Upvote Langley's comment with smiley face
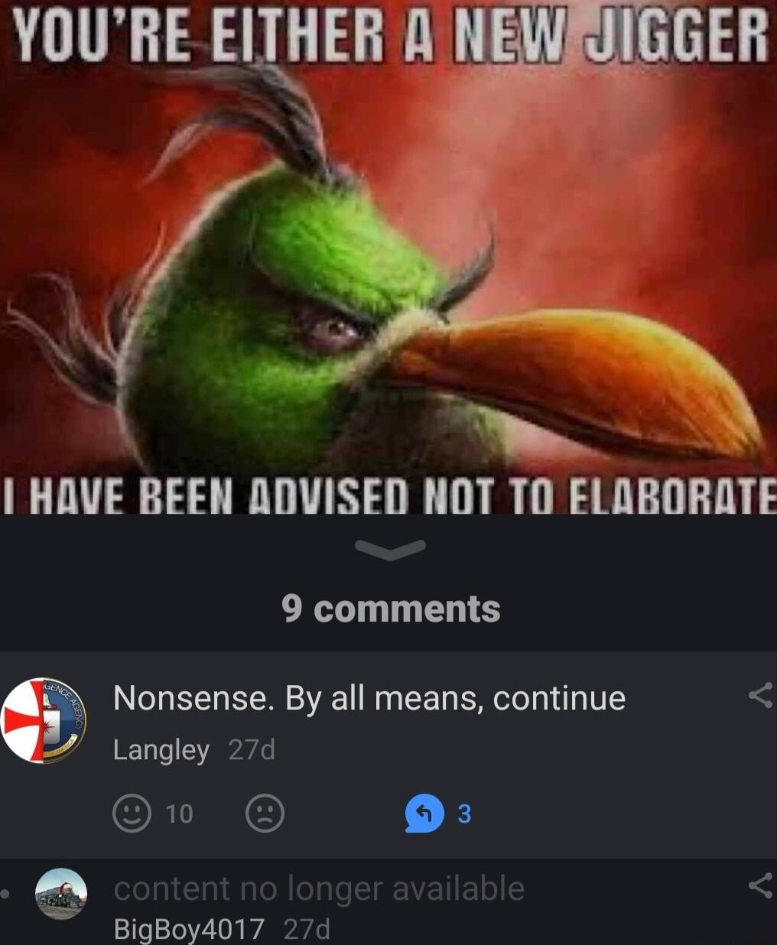Viewport: 777px width, 945px height. pos(132,813)
